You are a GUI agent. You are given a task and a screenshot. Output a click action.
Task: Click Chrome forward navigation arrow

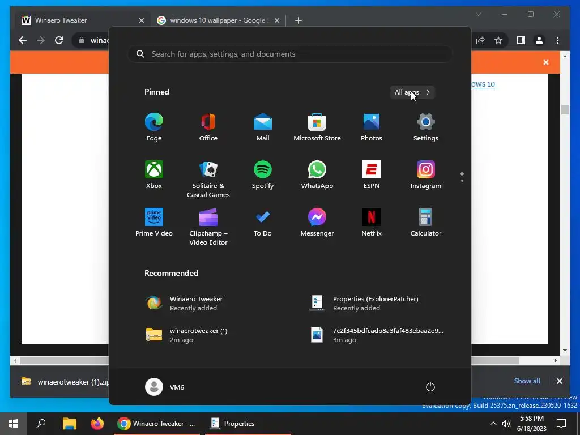41,40
